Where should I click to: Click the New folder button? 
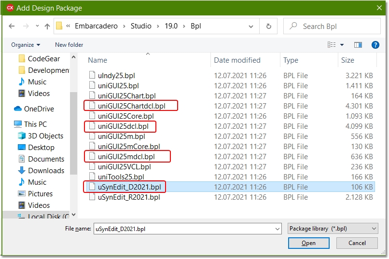pyautogui.click(x=69, y=45)
